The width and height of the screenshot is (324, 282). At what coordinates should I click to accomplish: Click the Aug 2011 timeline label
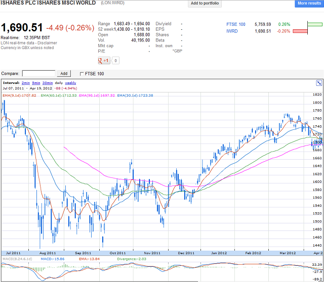point(48,253)
